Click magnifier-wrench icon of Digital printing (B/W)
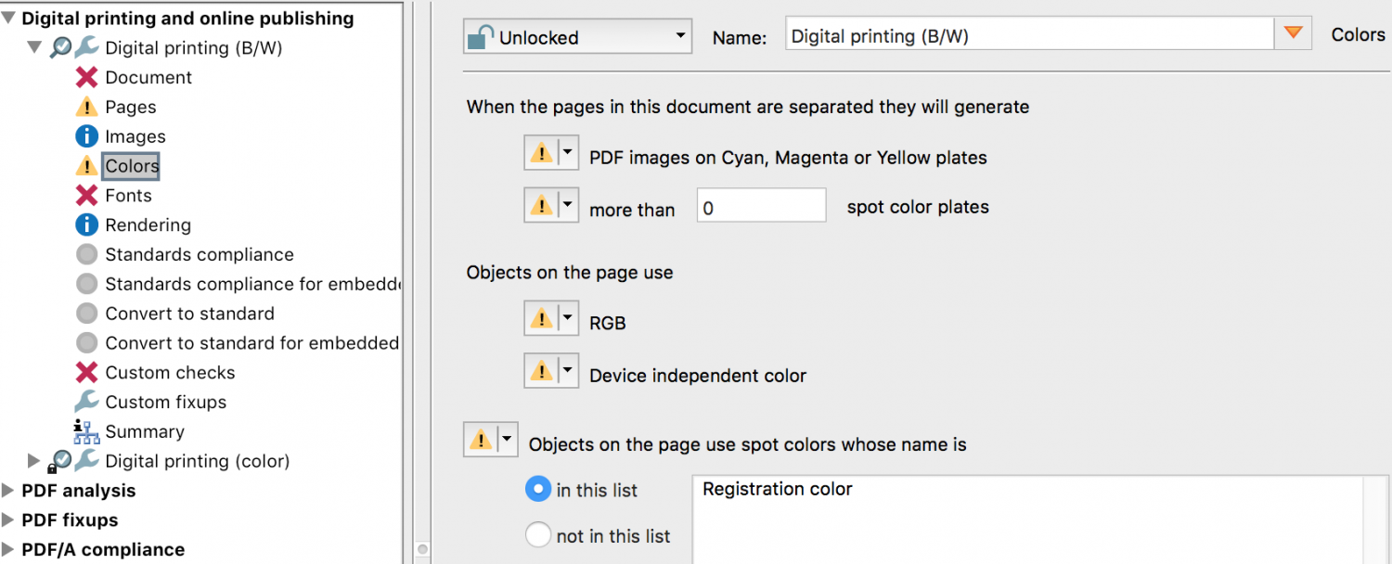The image size is (1392, 564). 73,47
